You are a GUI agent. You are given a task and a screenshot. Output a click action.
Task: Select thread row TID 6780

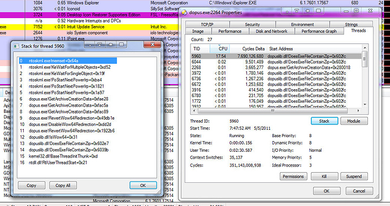(276, 95)
